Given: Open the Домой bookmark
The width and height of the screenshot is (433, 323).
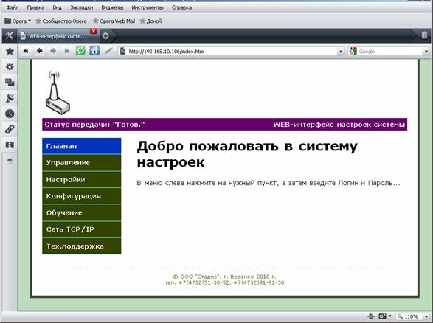Looking at the screenshot, I should [150, 21].
